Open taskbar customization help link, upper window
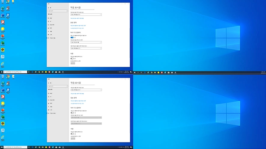 point(77,18)
